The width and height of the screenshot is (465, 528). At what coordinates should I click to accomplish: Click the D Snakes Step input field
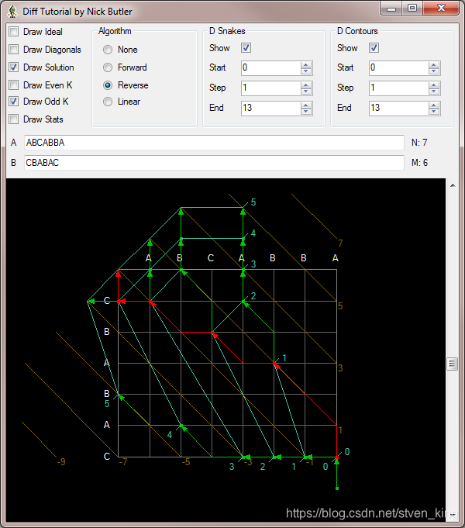[x=271, y=88]
